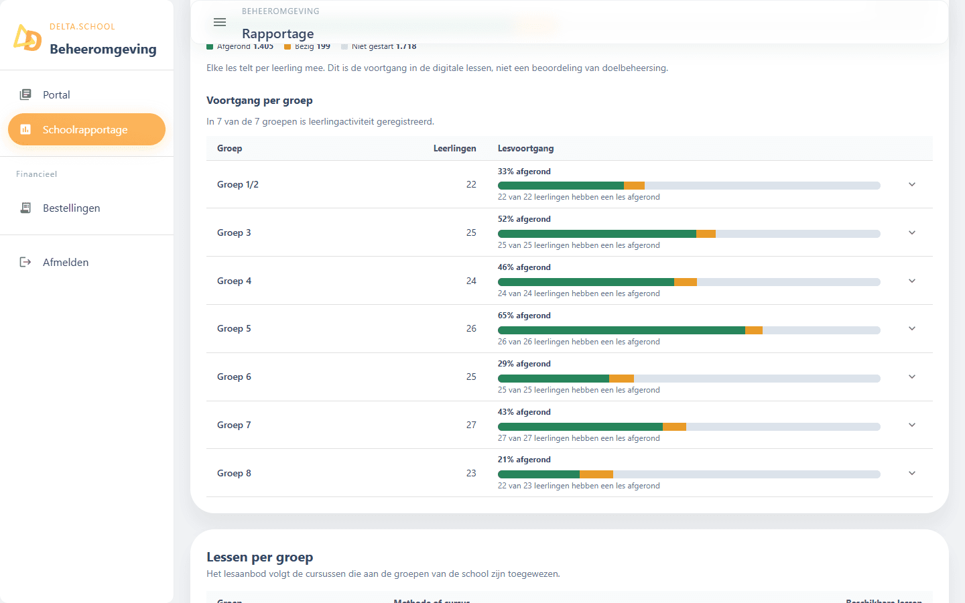Viewport: 965px width, 603px height.
Task: Click the Groep 5 row label
Action: tap(234, 328)
